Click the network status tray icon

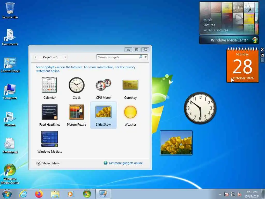click(x=233, y=194)
